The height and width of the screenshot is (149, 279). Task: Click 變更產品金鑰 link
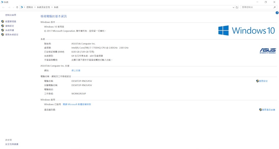coord(268,110)
